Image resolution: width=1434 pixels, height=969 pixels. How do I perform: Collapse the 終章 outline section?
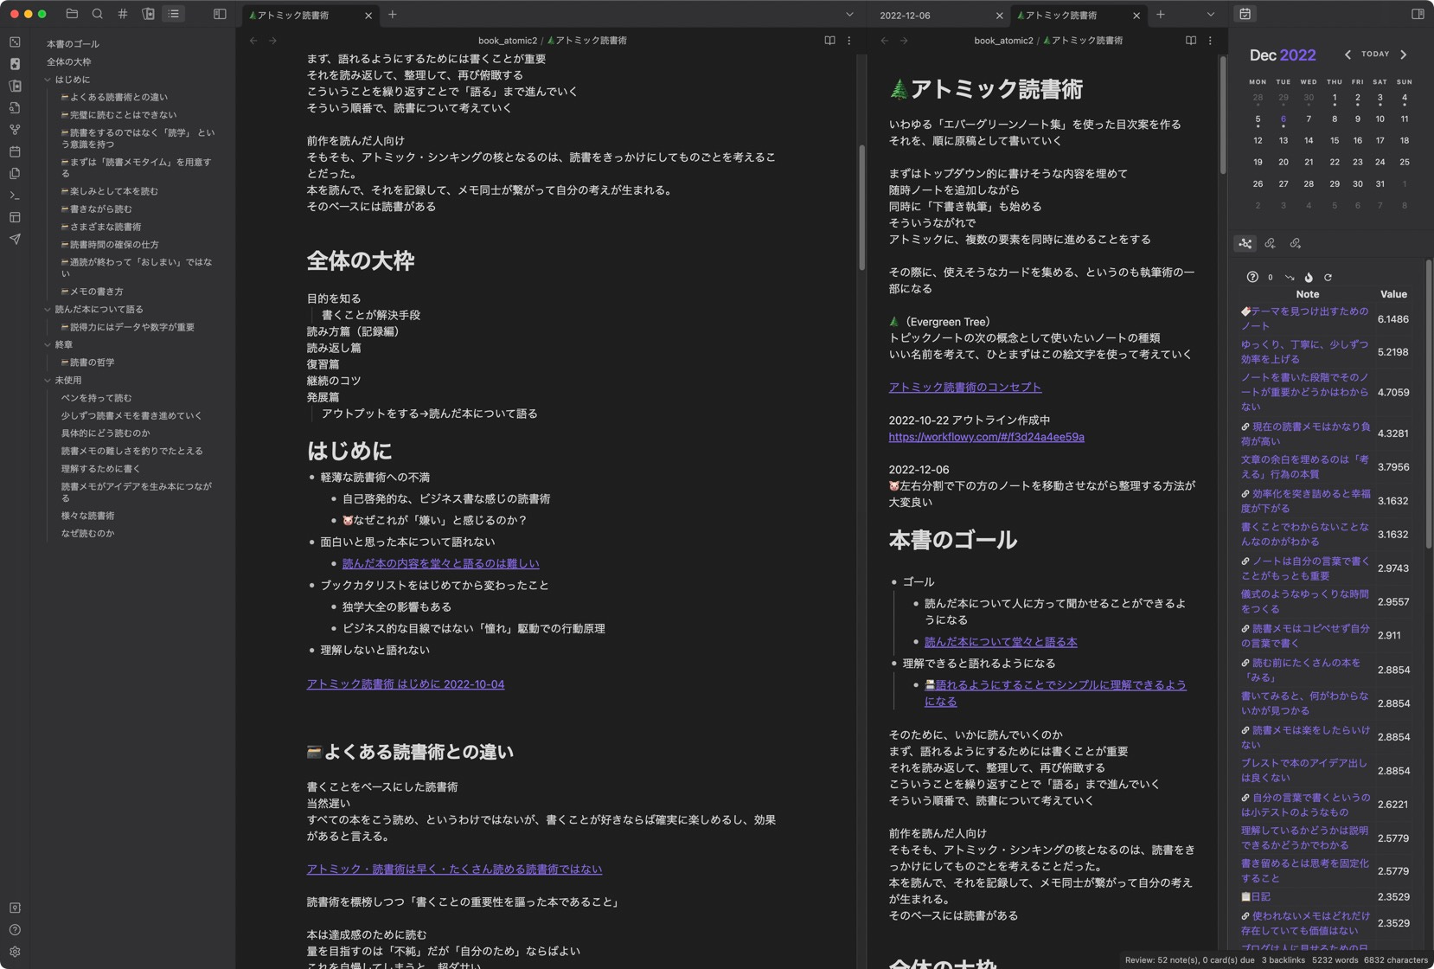click(48, 344)
